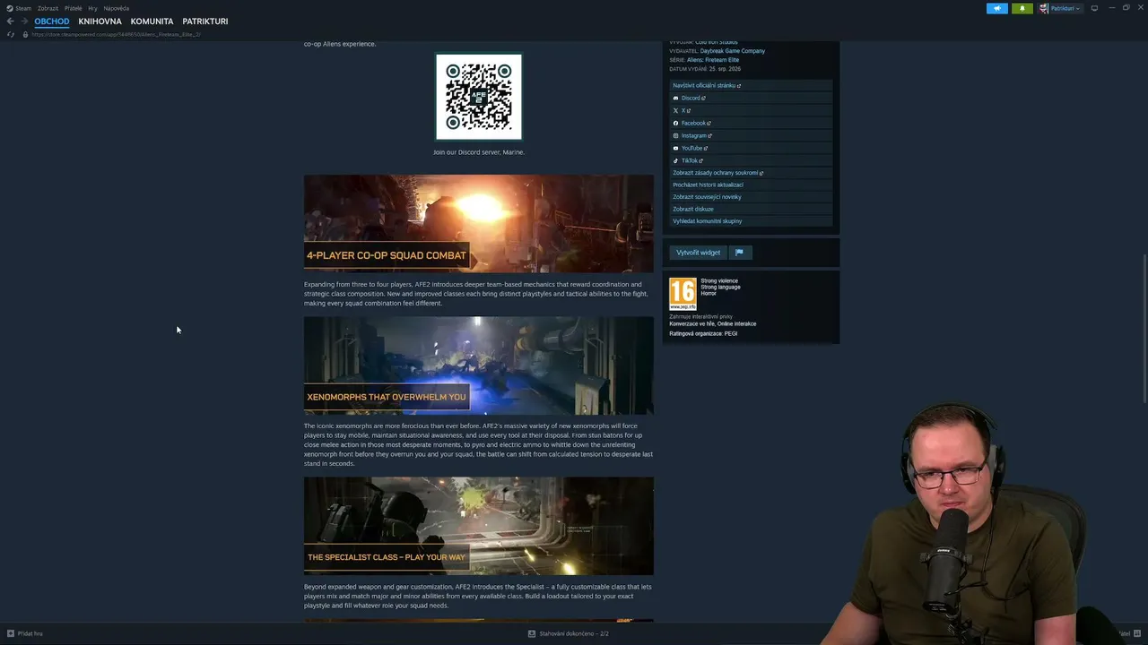This screenshot has height=645, width=1148.
Task: Click the Instagram logo icon
Action: (x=675, y=136)
